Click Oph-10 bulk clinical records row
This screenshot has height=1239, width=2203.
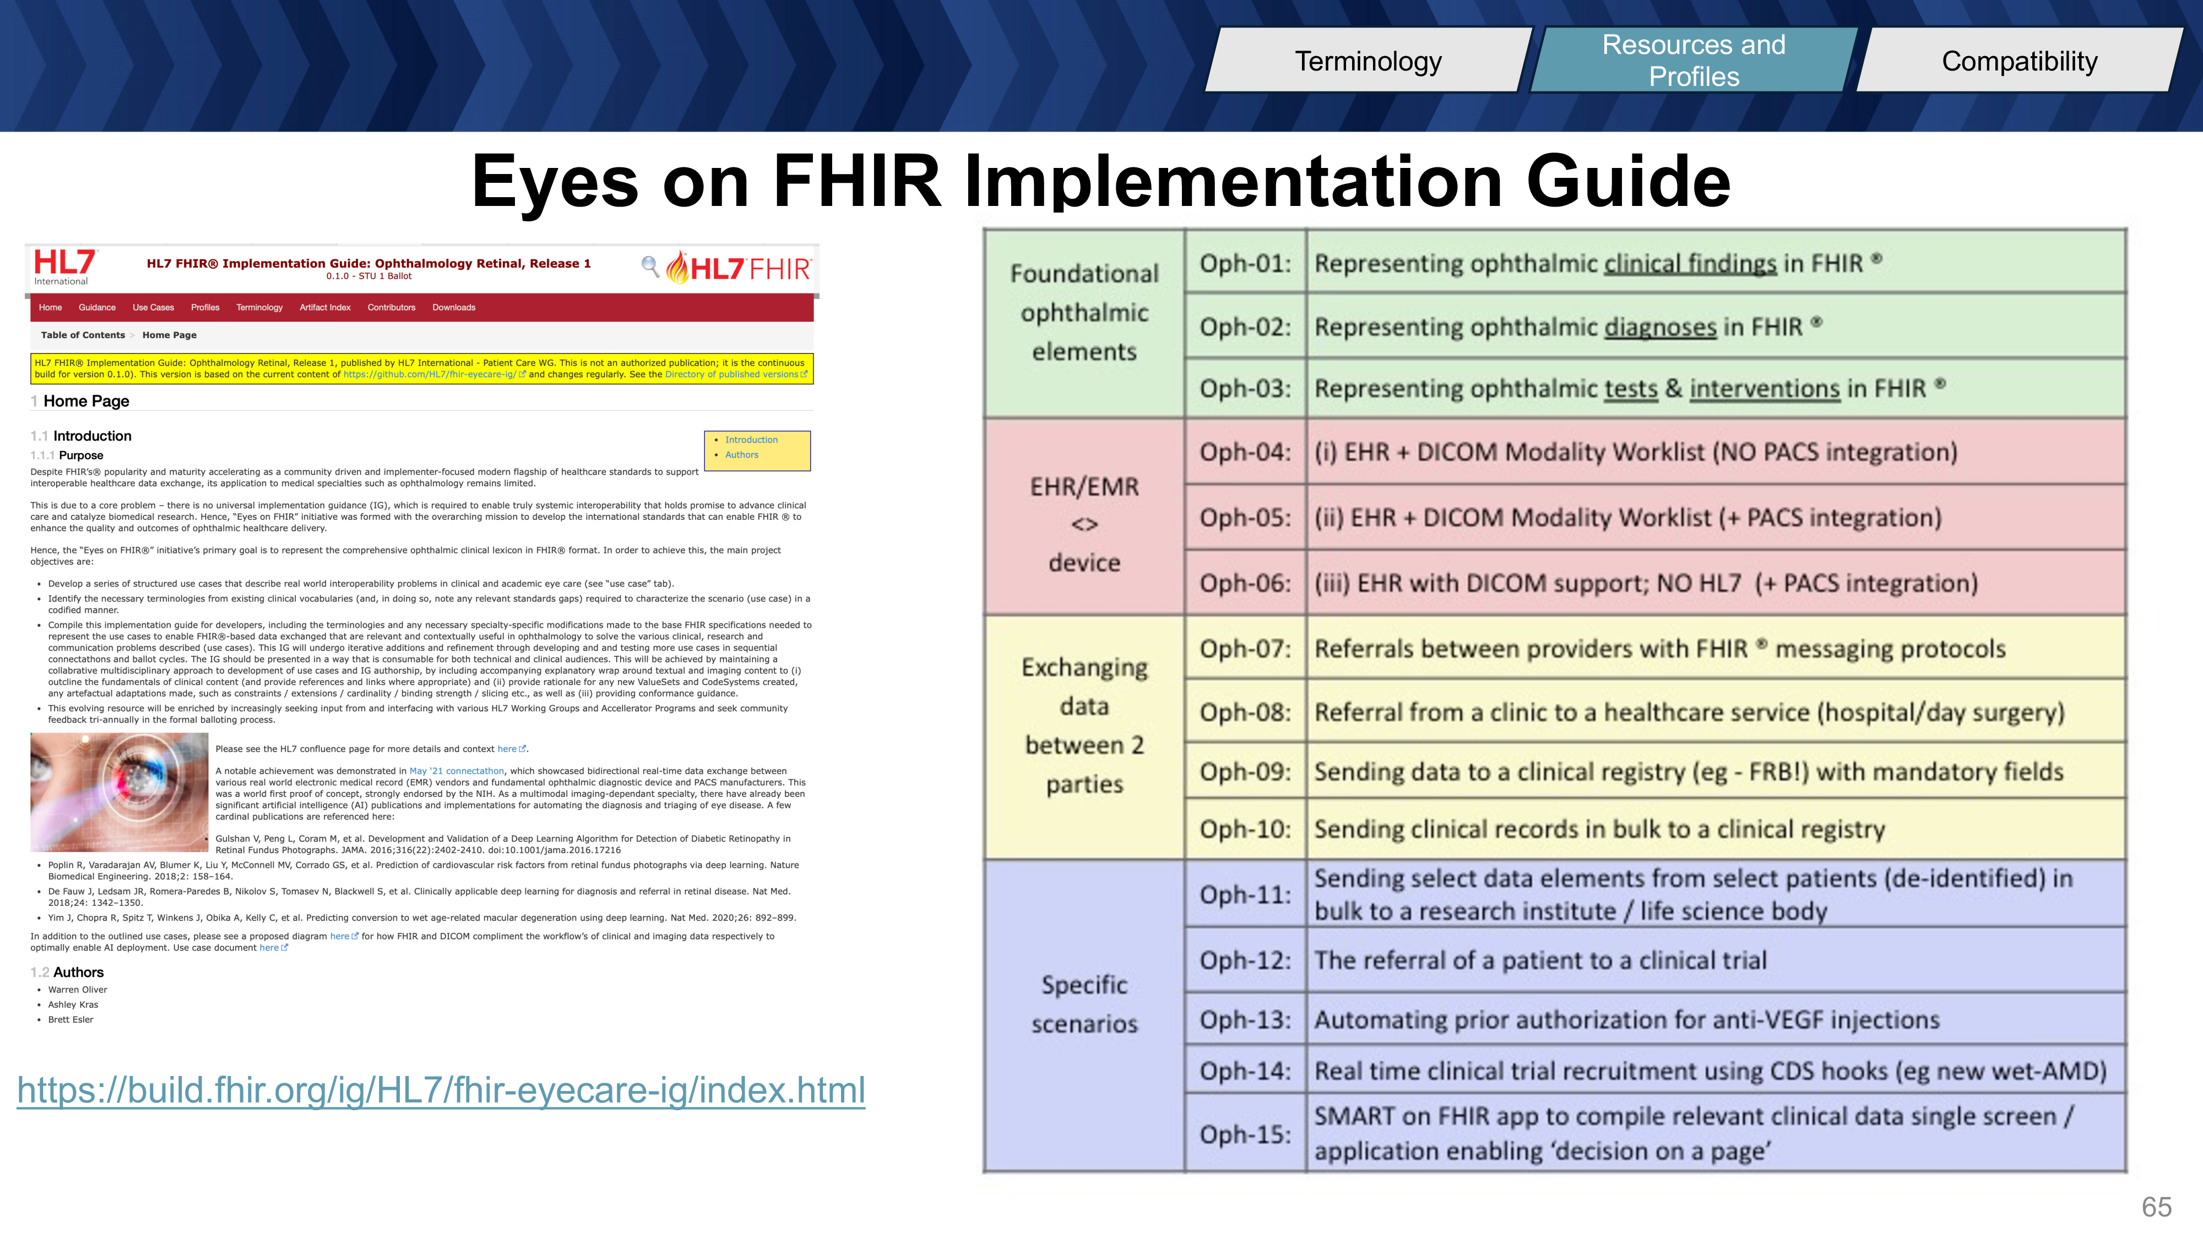click(1656, 829)
